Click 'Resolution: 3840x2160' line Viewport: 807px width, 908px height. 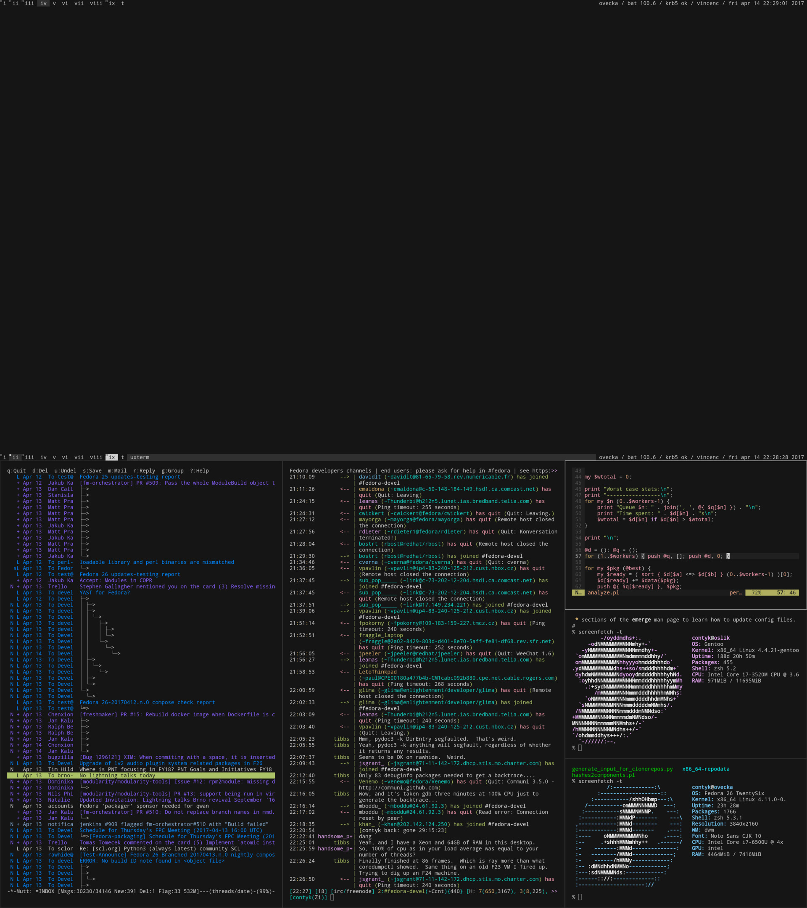click(x=725, y=824)
